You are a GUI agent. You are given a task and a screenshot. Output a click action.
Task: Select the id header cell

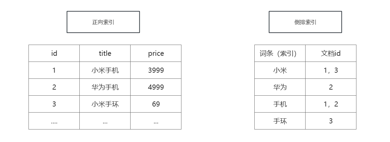[54, 53]
